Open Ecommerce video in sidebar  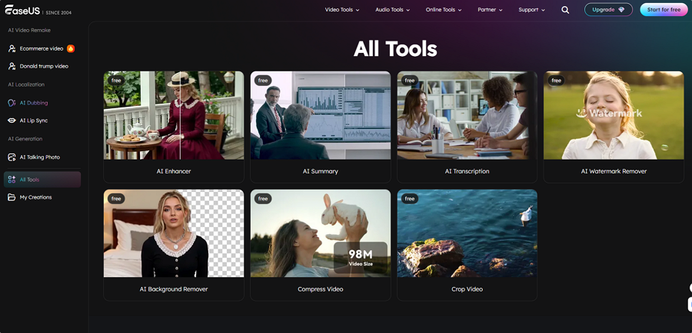point(42,48)
